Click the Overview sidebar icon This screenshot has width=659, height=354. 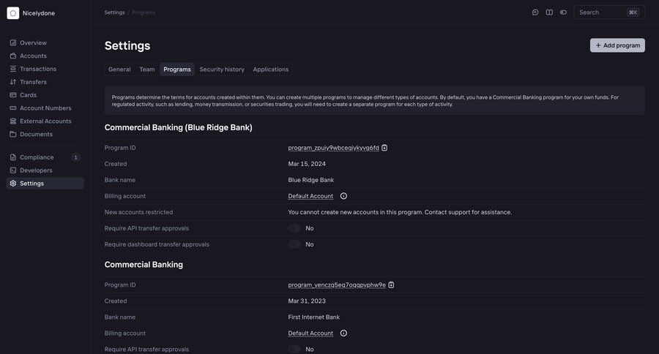[x=13, y=43]
